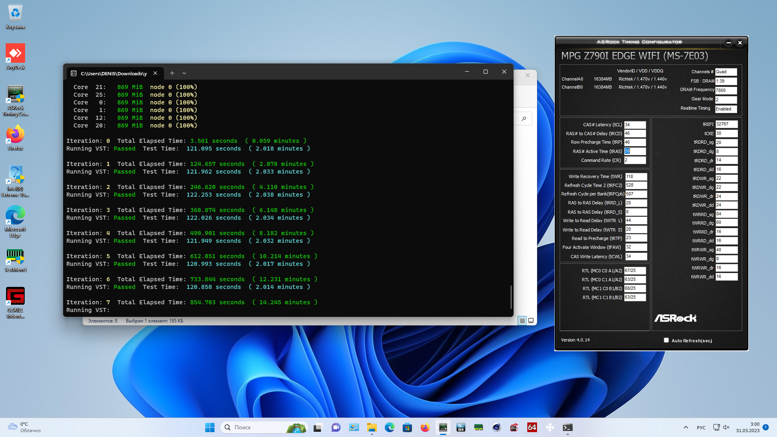Open language switcher РУС in tray
The image size is (777, 437).
click(701, 427)
